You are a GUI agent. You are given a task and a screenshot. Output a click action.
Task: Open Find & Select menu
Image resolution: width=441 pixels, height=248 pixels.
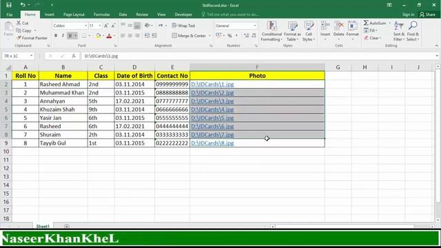[413, 31]
